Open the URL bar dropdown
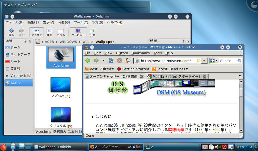 point(204,61)
